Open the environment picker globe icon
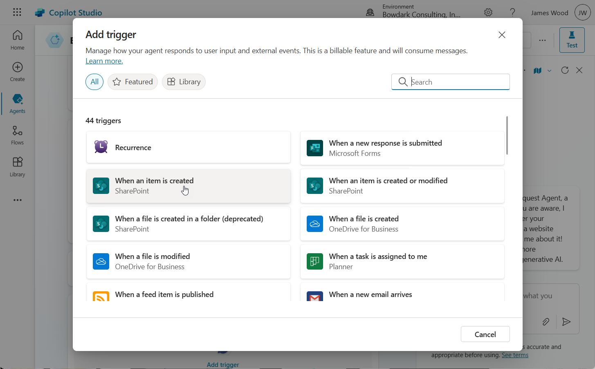Image resolution: width=595 pixels, height=369 pixels. click(x=370, y=12)
